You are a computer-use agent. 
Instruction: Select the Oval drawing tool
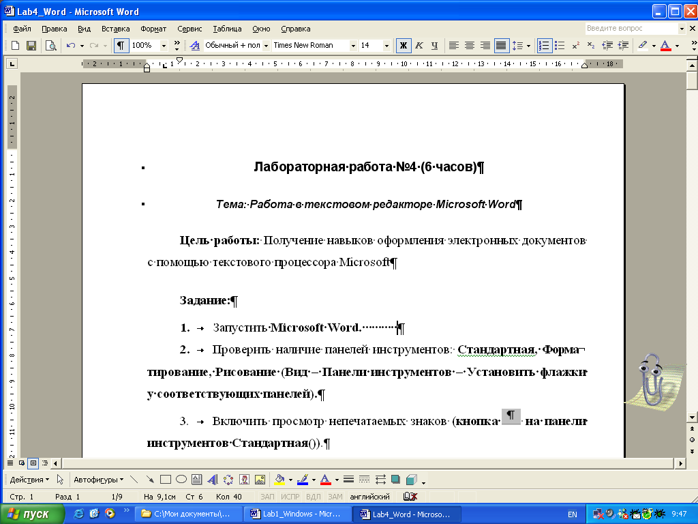click(181, 480)
